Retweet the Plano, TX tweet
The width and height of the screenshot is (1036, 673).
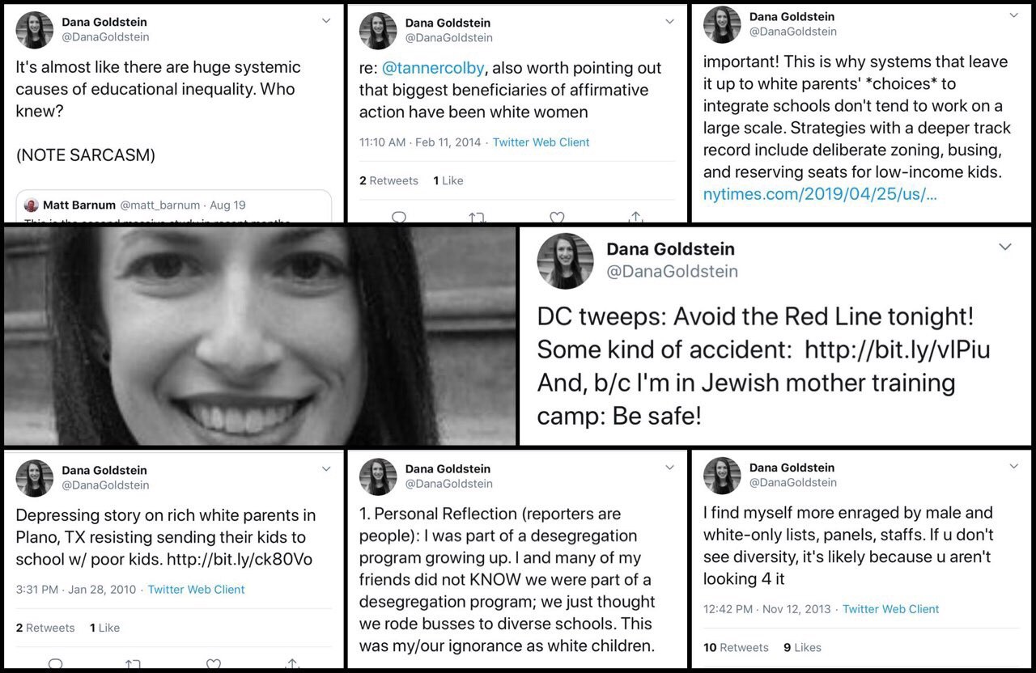(x=134, y=664)
